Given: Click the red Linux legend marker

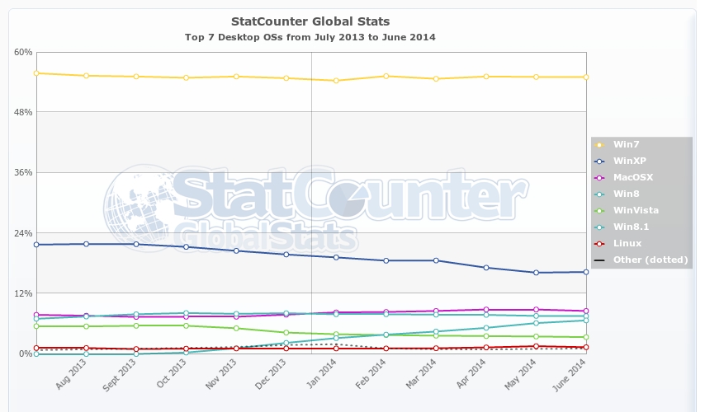Looking at the screenshot, I should click(x=599, y=244).
